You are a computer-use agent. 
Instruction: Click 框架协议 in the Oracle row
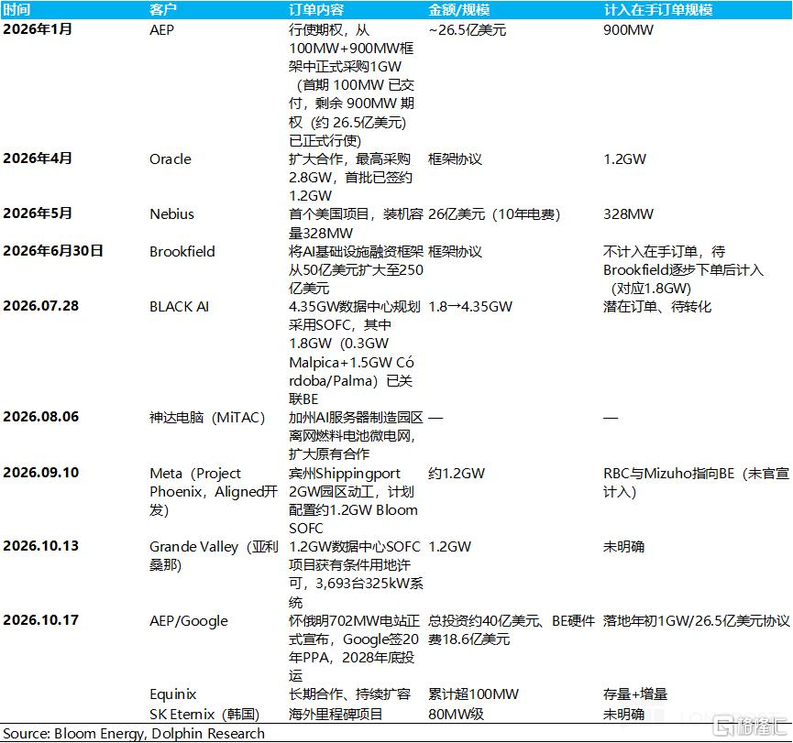coord(455,159)
